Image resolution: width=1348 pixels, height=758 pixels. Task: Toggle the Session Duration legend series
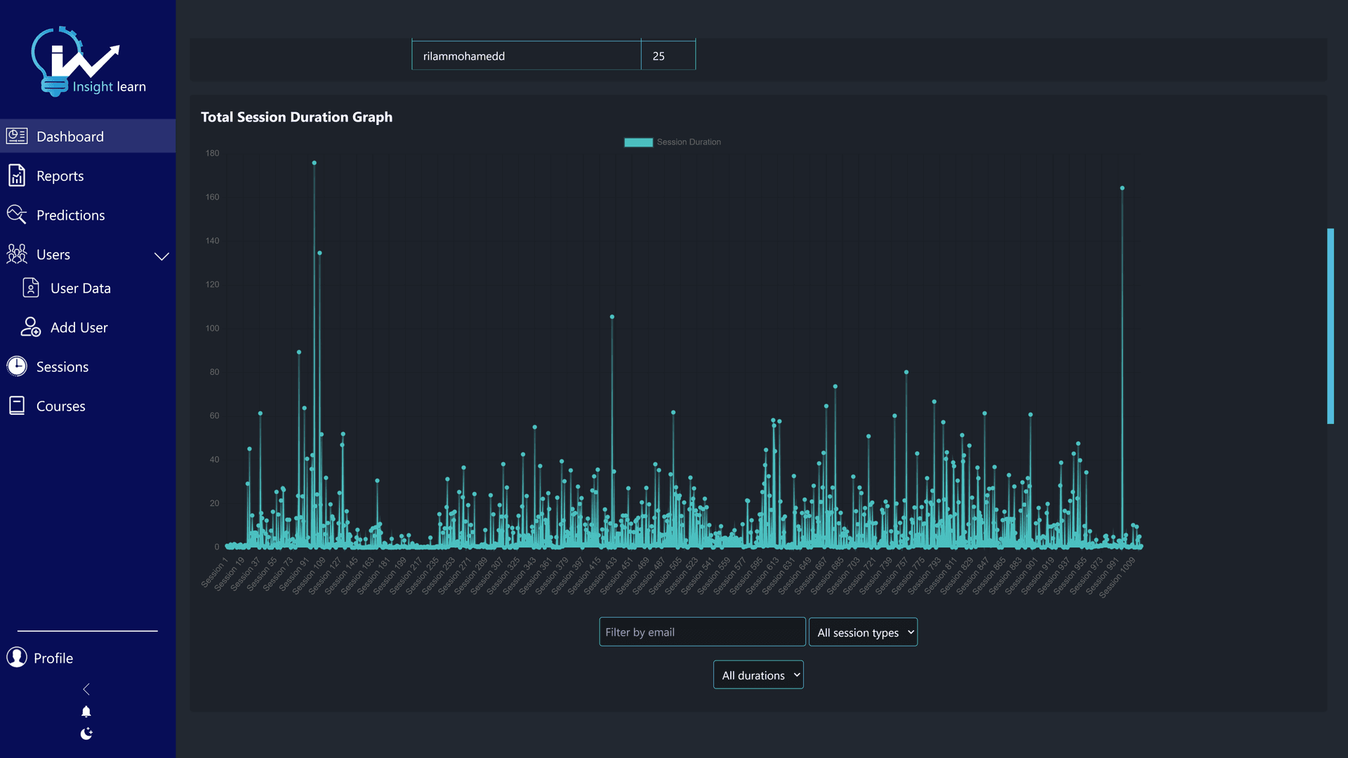coord(672,142)
